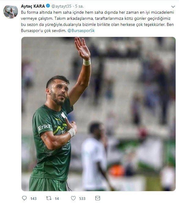Click the player's raised waving hand in photo
Screen dimensions: 179x203
coord(82,48)
